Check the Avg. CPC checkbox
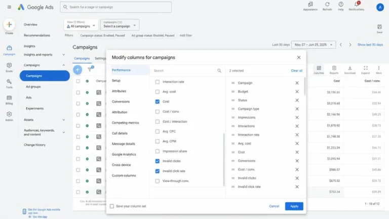The image size is (389, 219). (158, 131)
